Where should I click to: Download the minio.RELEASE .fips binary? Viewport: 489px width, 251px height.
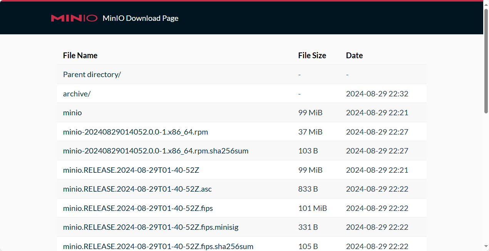[138, 208]
